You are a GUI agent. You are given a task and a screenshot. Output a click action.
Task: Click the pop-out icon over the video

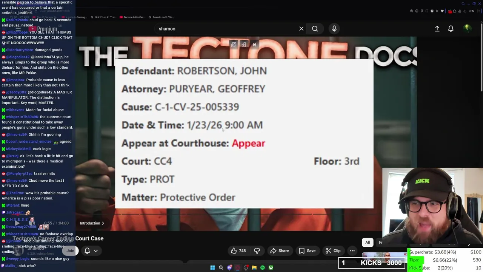coord(234,45)
